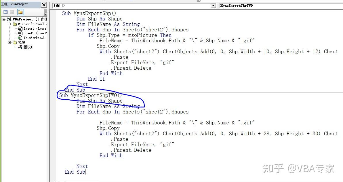Select ThisWorkbook in project tree

coord(34,38)
